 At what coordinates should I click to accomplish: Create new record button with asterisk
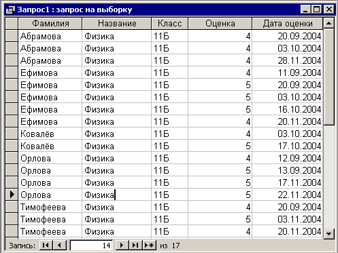(149, 245)
